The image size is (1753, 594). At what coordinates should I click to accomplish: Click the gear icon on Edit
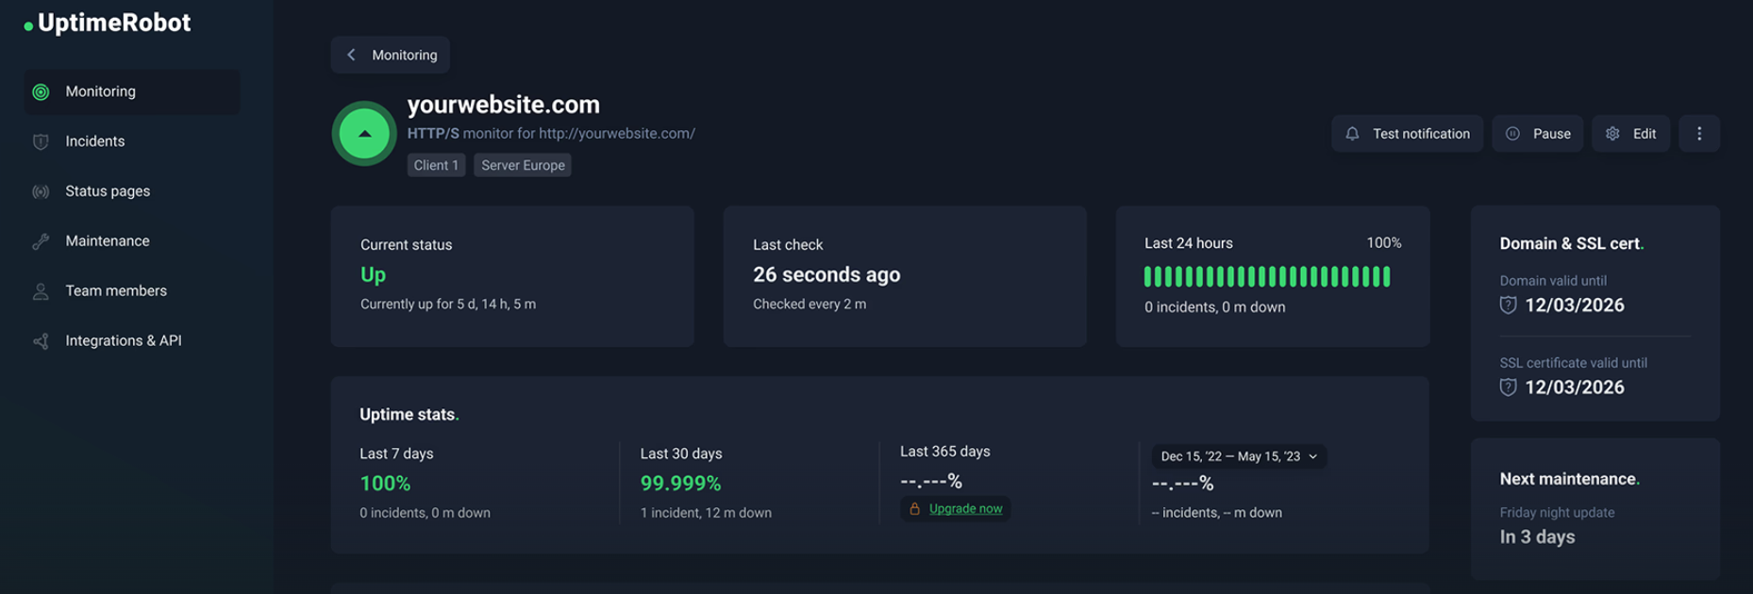coord(1612,134)
